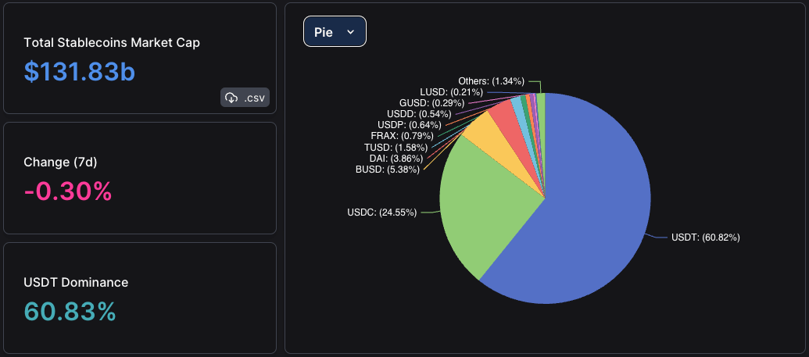The height and width of the screenshot is (357, 809).
Task: Select the TUSD: (1.58%) label
Action: [x=396, y=147]
